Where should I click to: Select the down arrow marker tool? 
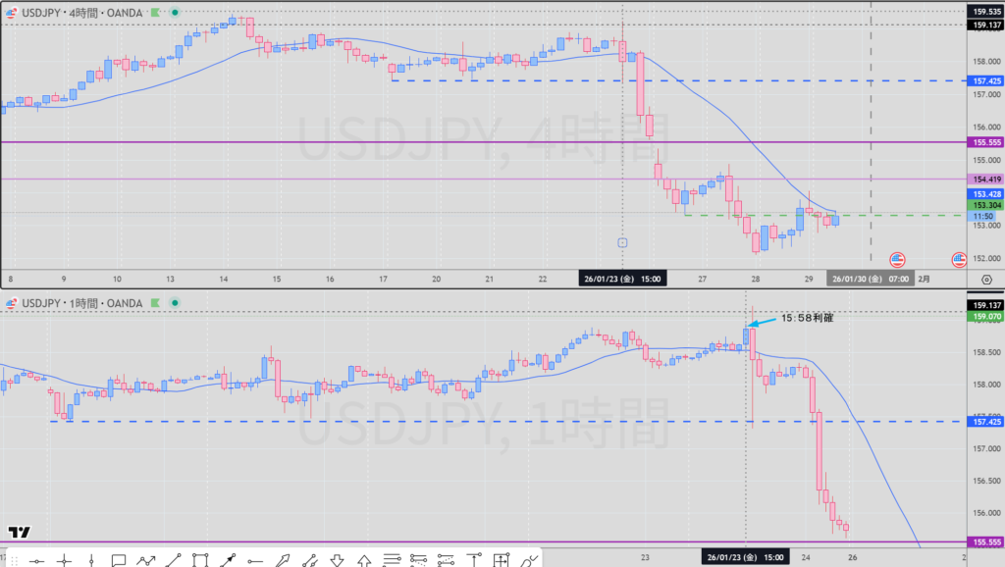click(x=337, y=560)
